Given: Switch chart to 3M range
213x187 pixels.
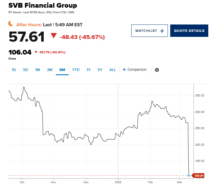Looking at the screenshot, I should click(x=50, y=70).
